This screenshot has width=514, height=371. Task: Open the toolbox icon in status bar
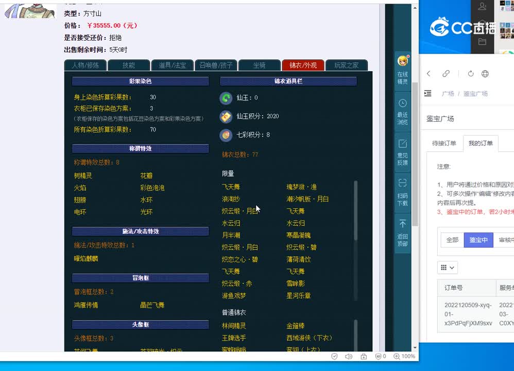coord(364,356)
